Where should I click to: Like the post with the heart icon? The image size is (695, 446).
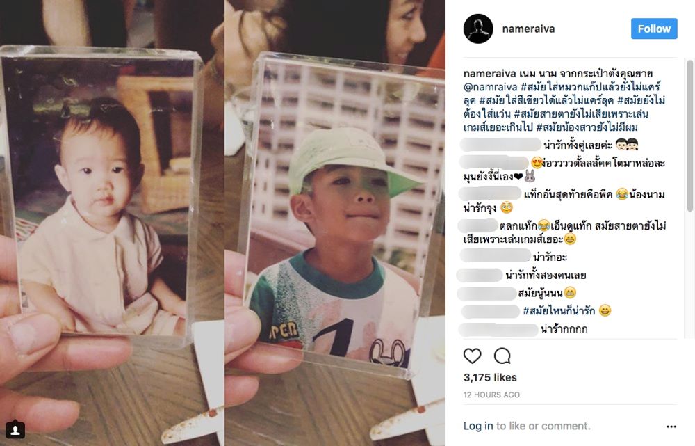tap(472, 356)
